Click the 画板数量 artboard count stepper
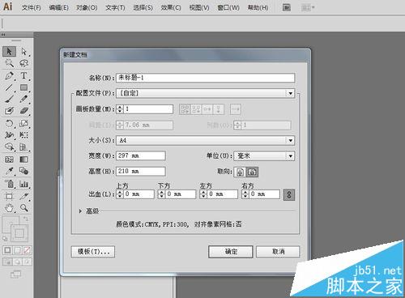Image resolution: width=405 pixels, height=298 pixels. [120, 109]
